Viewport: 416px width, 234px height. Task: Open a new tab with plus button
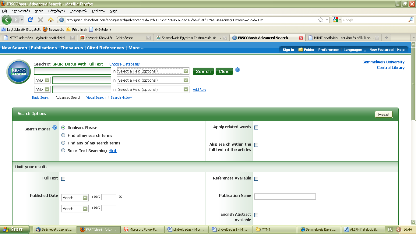click(x=386, y=38)
